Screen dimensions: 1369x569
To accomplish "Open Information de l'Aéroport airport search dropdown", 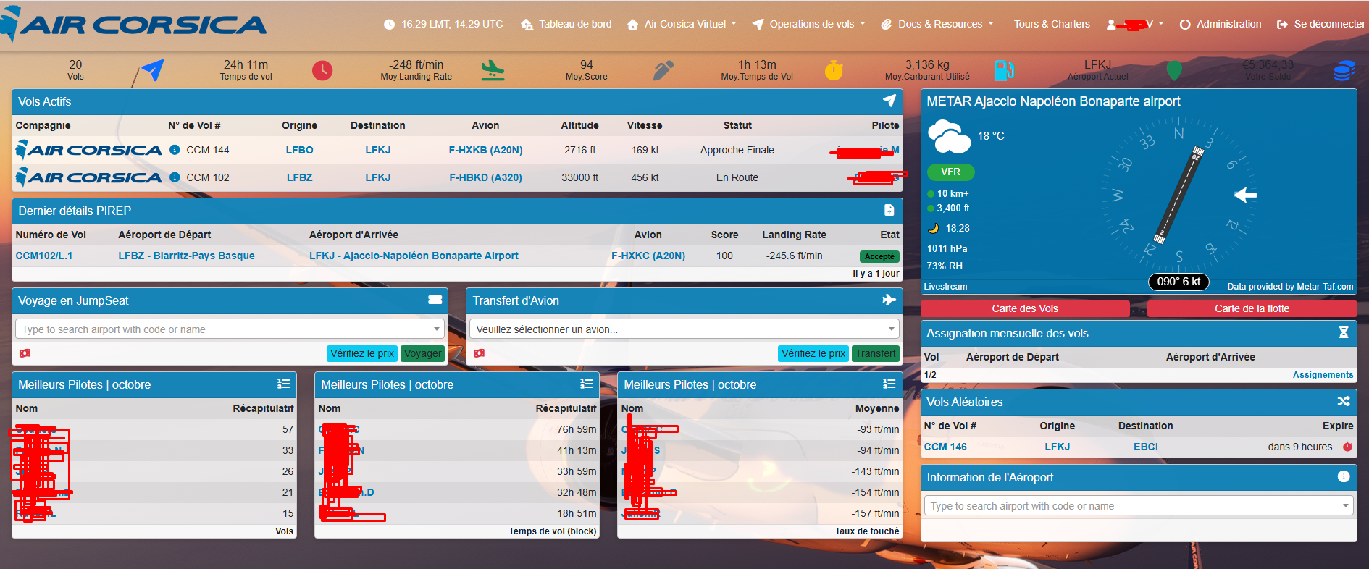I will point(1138,506).
